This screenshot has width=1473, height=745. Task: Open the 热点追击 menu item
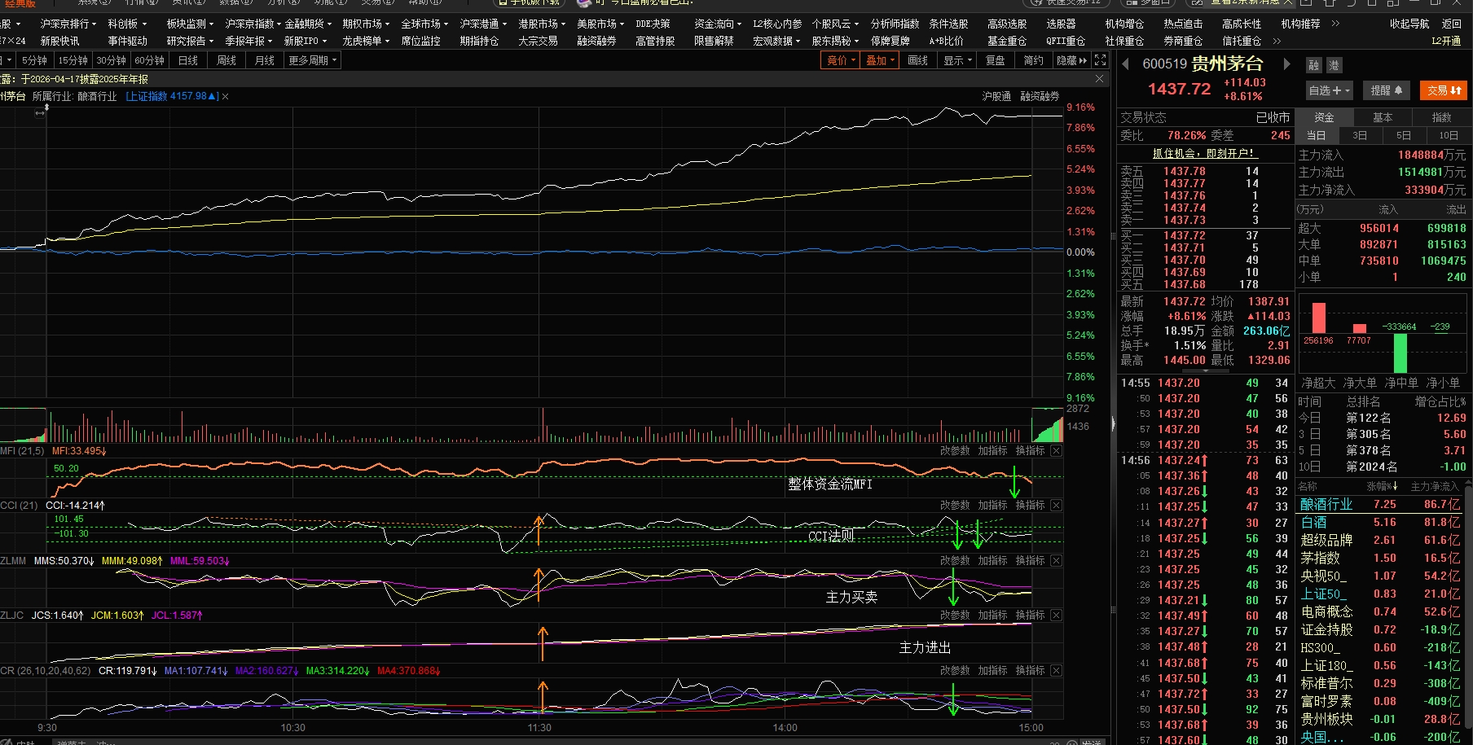[1183, 24]
